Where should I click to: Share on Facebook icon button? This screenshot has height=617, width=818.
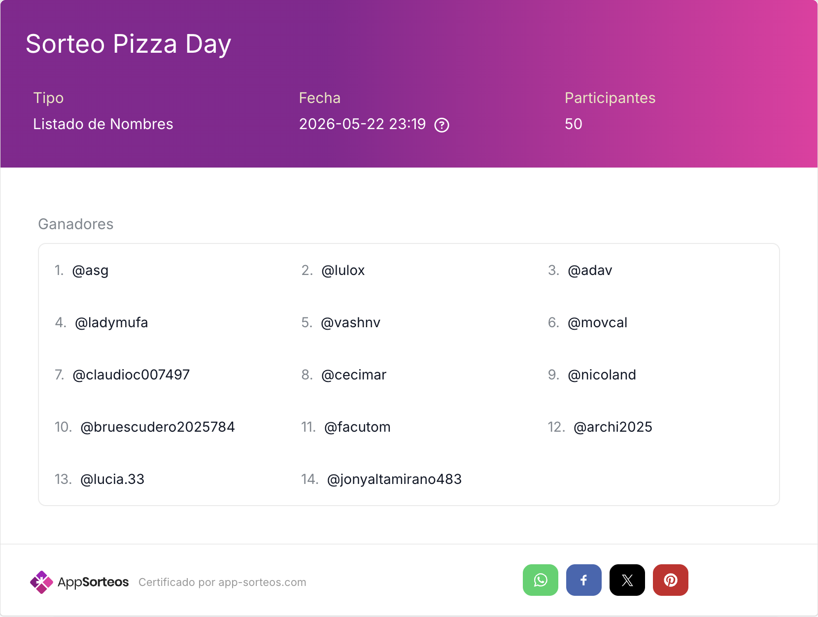point(584,580)
